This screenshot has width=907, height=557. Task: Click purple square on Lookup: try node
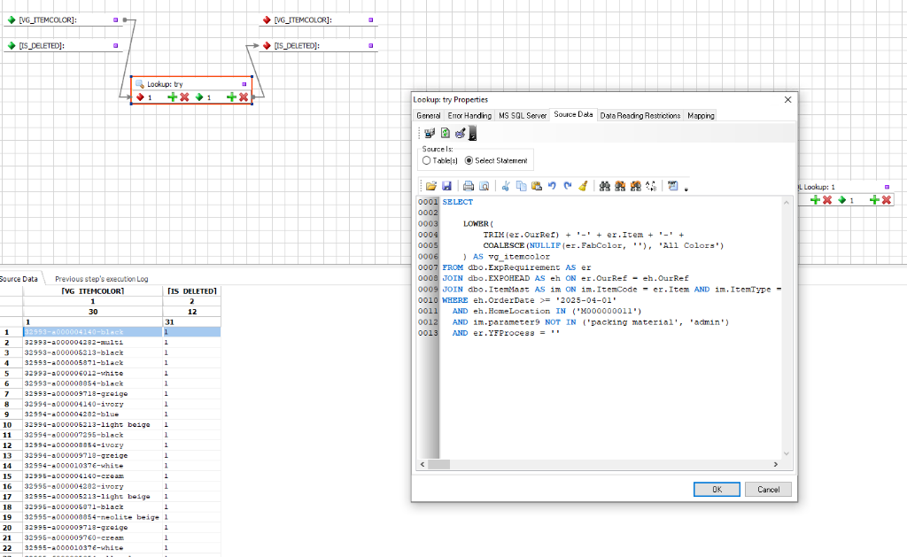point(244,84)
